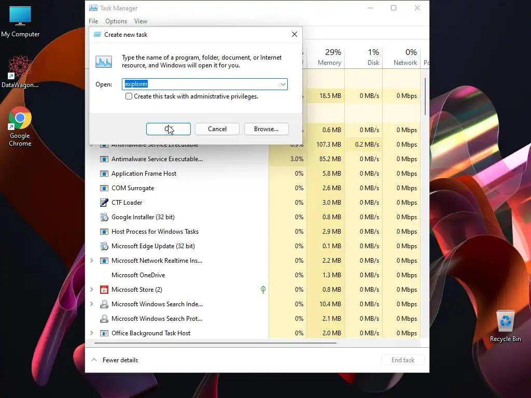This screenshot has width=531, height=398.
Task: Click Fewer details link
Action: [120, 360]
